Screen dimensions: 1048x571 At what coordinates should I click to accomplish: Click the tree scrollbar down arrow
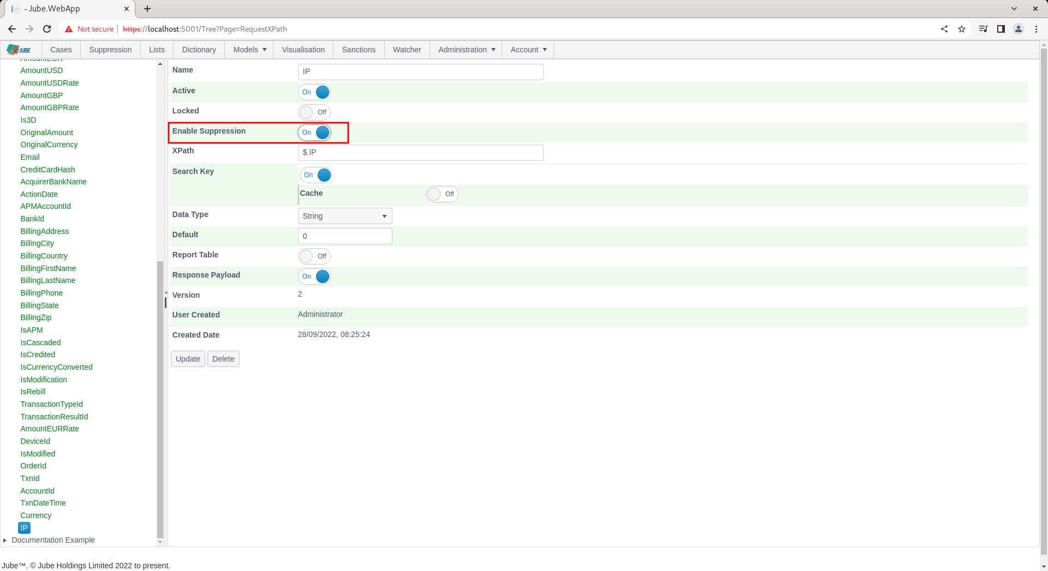click(160, 542)
